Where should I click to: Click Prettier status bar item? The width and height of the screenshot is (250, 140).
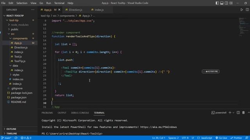click(x=236, y=138)
